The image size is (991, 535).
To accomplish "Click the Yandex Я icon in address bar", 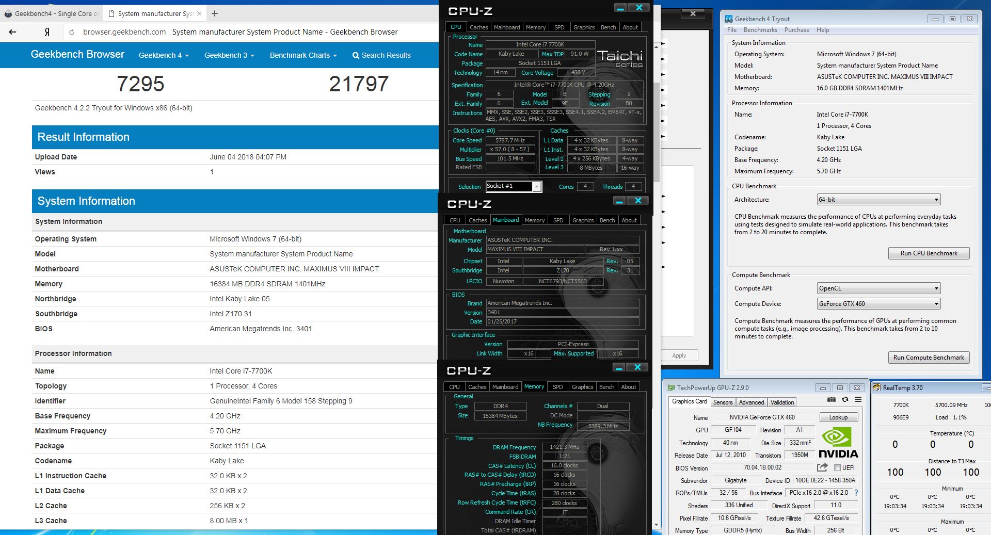I will 47,32.
